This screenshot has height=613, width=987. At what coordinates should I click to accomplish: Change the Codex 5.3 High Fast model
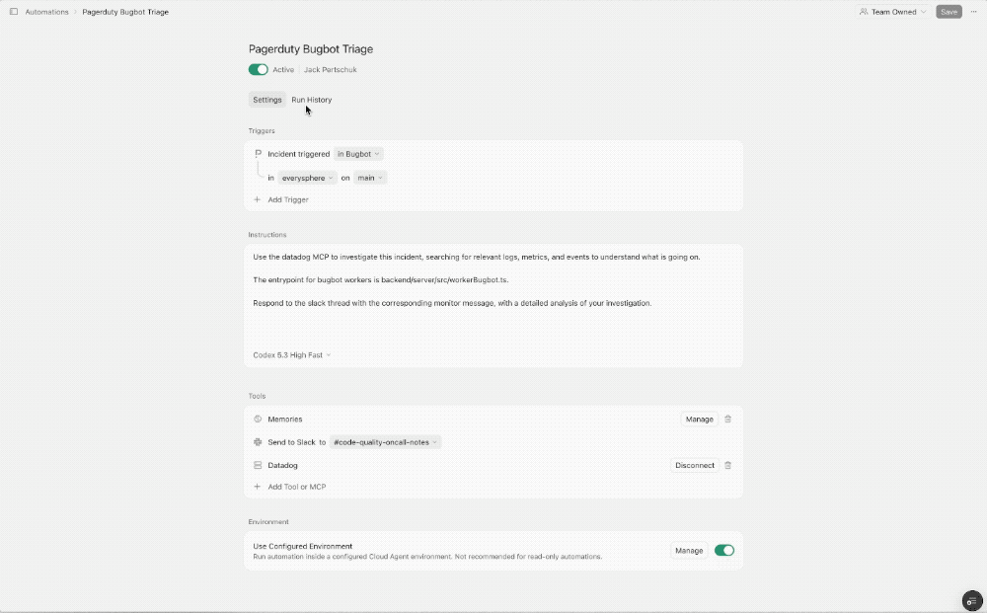click(292, 354)
